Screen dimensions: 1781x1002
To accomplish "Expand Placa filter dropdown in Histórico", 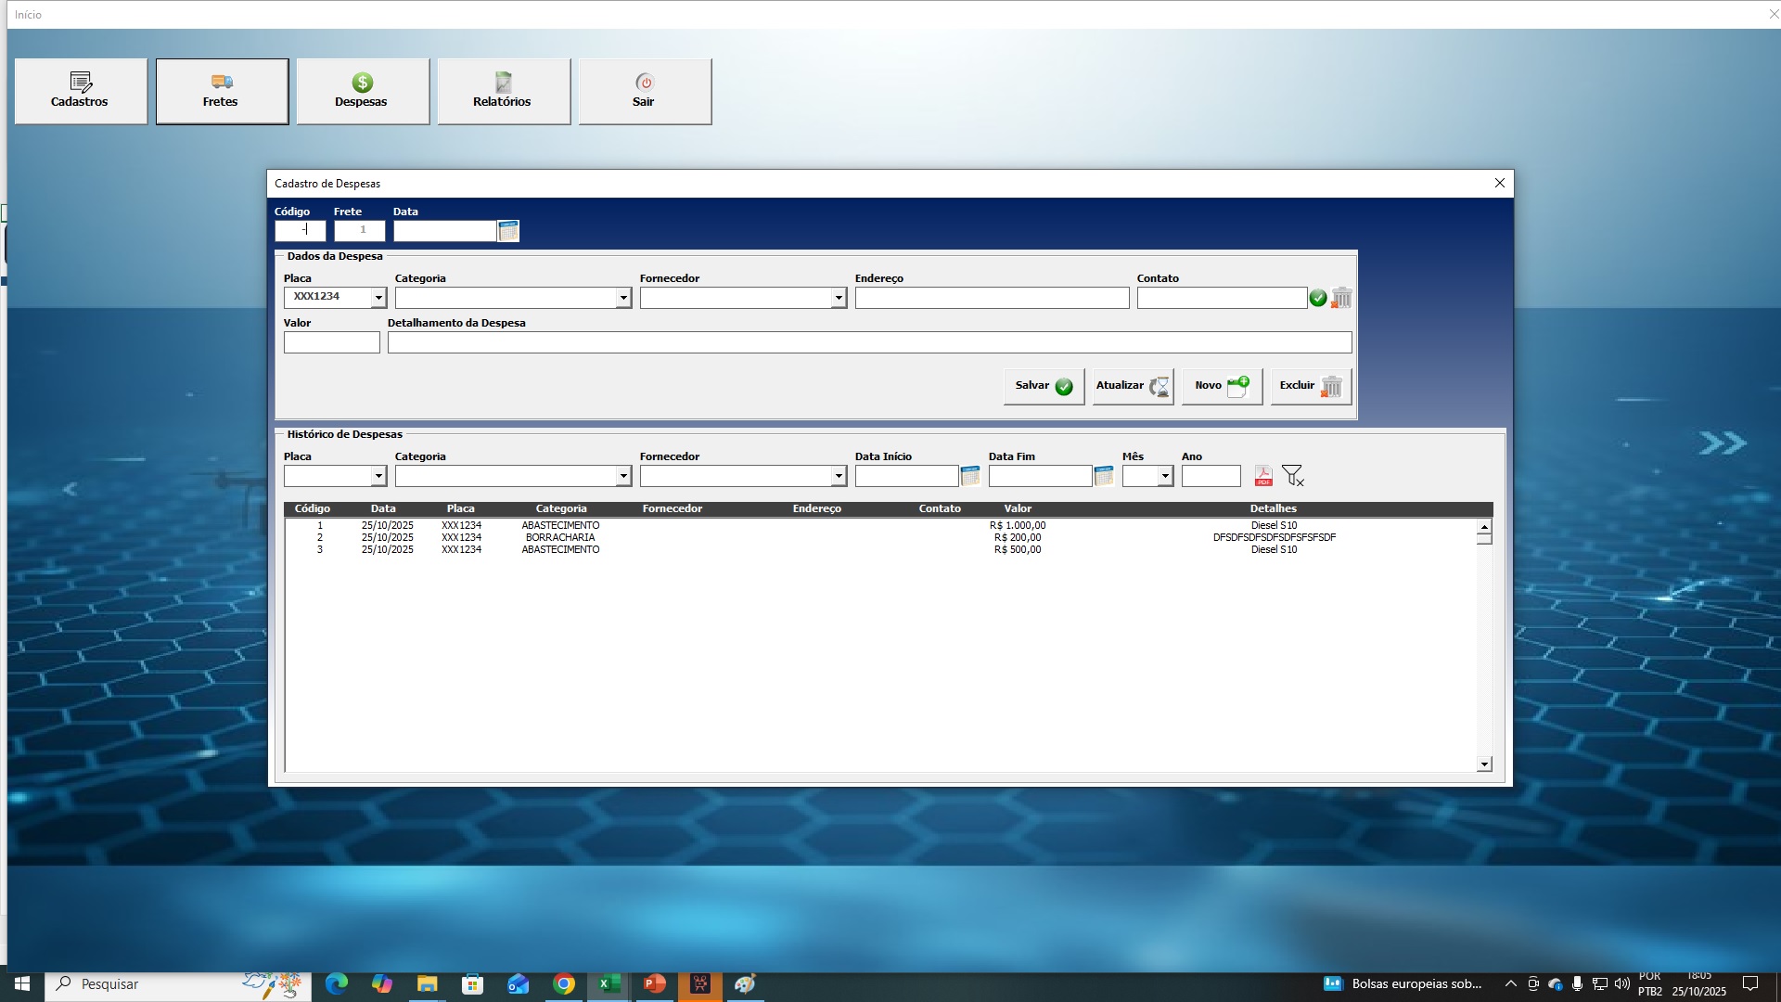I will (x=378, y=476).
